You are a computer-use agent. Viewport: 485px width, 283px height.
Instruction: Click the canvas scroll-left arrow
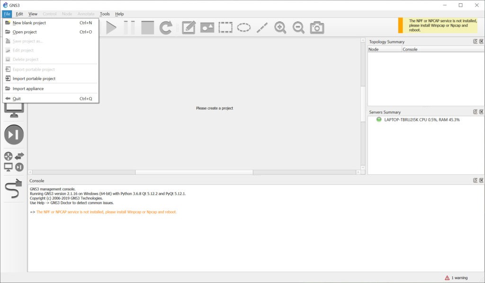click(x=30, y=172)
